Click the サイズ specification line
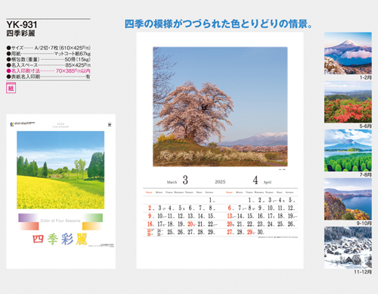The width and height of the screenshot is (378, 294). (x=48, y=48)
